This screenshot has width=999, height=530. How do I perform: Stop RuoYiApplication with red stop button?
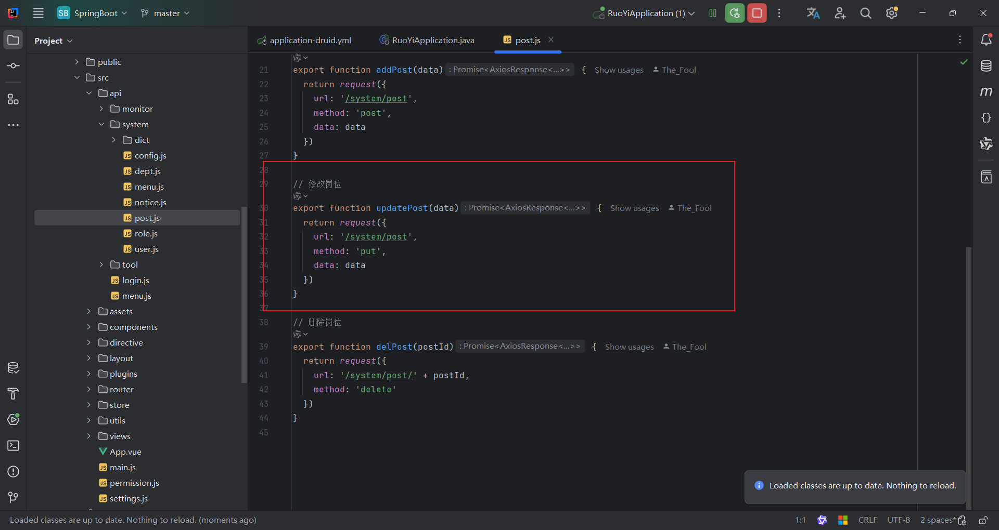point(757,13)
